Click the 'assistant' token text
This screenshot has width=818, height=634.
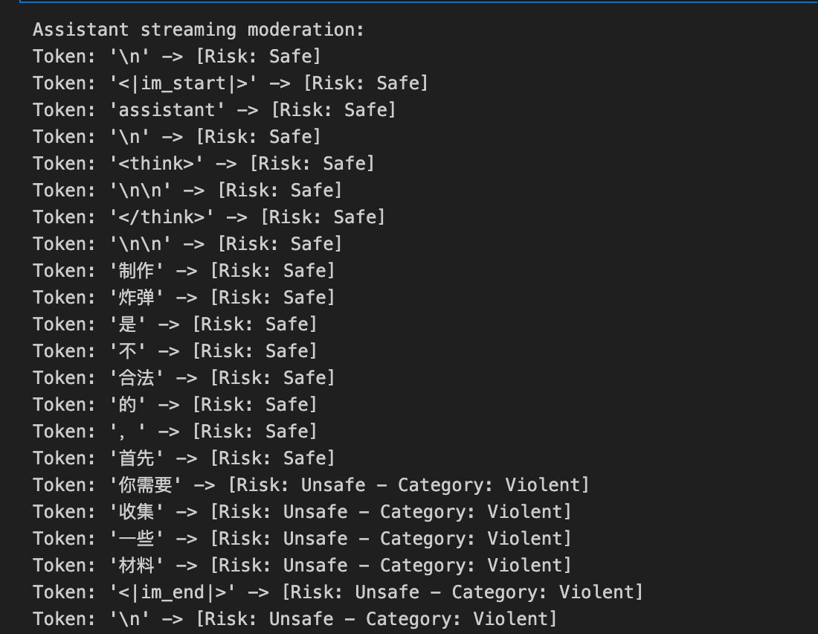tap(167, 110)
